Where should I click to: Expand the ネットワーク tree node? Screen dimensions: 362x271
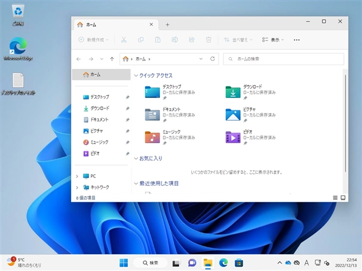point(77,187)
